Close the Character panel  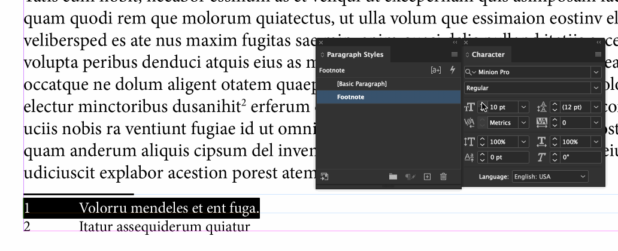[x=466, y=42]
